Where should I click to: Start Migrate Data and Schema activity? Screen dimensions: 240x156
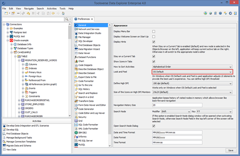pos(18,146)
